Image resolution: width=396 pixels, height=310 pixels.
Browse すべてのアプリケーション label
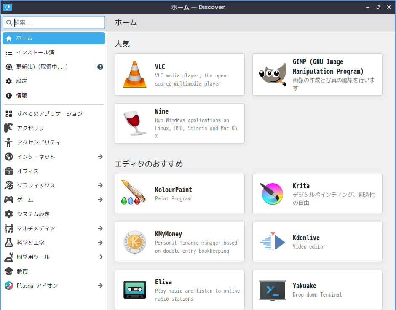tap(50, 114)
